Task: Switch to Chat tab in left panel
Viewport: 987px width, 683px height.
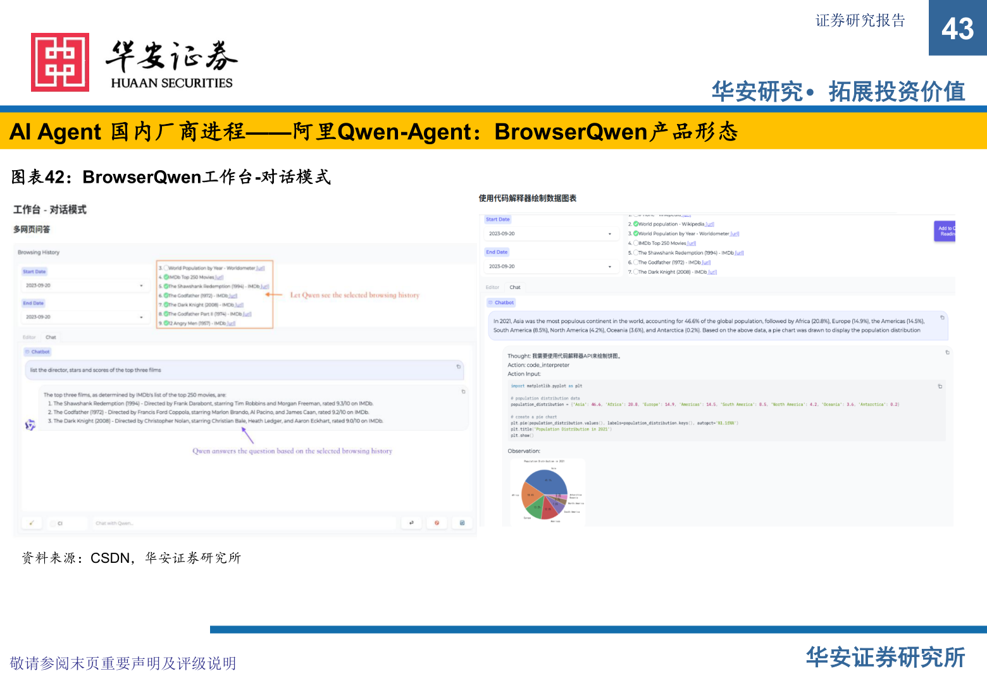Action: click(x=51, y=337)
